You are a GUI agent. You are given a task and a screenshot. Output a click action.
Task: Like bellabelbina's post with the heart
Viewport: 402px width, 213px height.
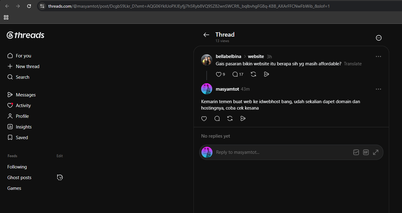click(219, 74)
